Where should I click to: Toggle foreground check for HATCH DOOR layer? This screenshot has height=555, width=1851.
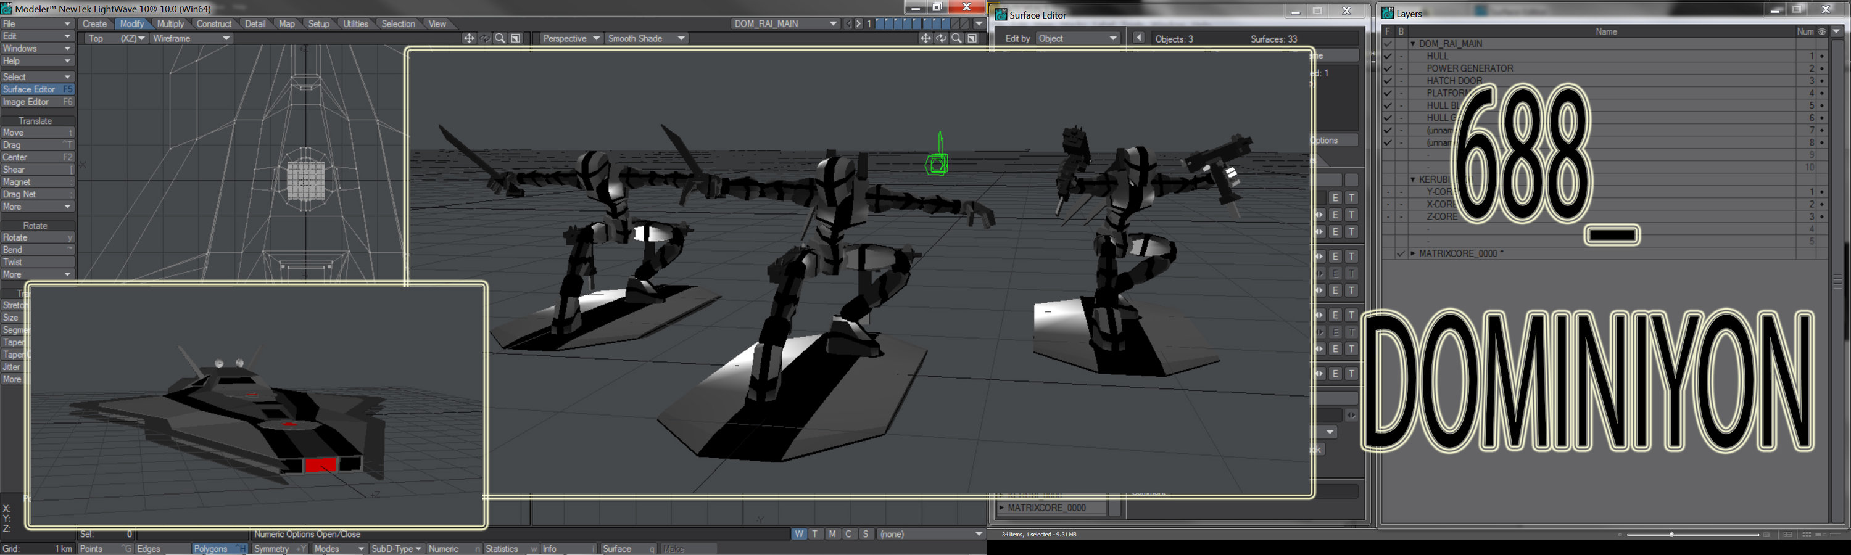click(1388, 80)
